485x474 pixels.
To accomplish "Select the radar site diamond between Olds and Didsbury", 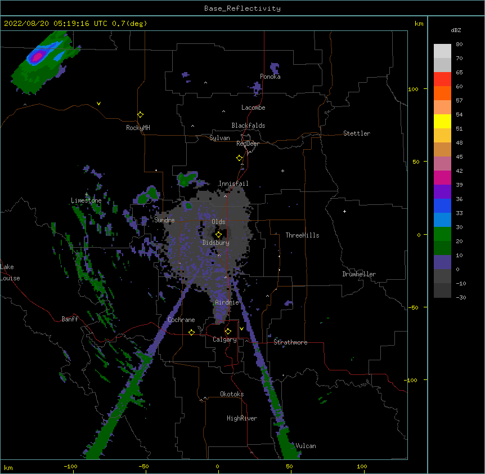I will coord(218,234).
